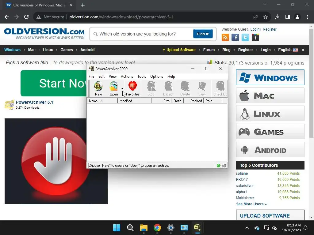This screenshot has height=235, width=314.
Task: Select Linux in the site navigation bar
Action: (x=48, y=50)
